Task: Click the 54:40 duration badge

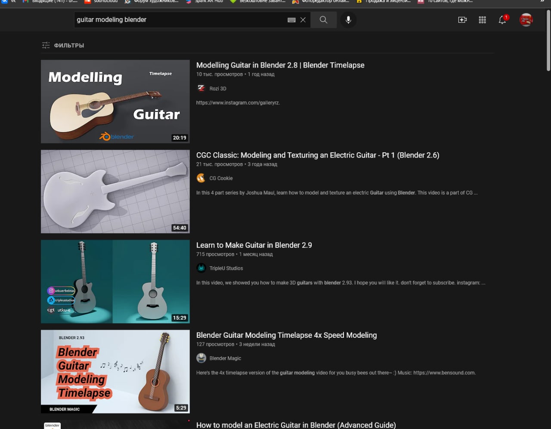Action: pos(180,228)
